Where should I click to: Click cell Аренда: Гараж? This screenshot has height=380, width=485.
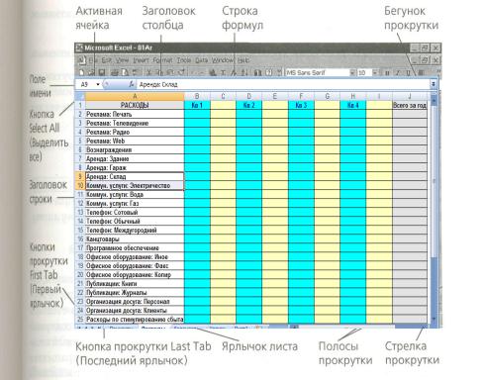click(135, 167)
